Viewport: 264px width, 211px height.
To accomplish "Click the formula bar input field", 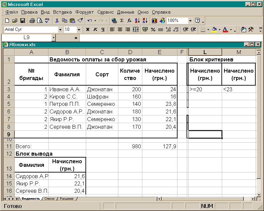I will [171, 38].
